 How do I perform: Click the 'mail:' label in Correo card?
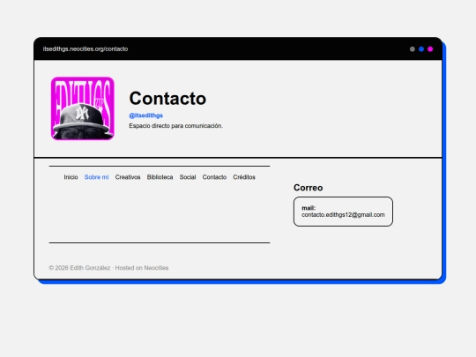[x=309, y=208]
